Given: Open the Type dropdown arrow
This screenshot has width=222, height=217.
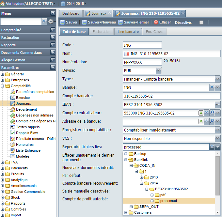Looking at the screenshot, I should 218,79.
